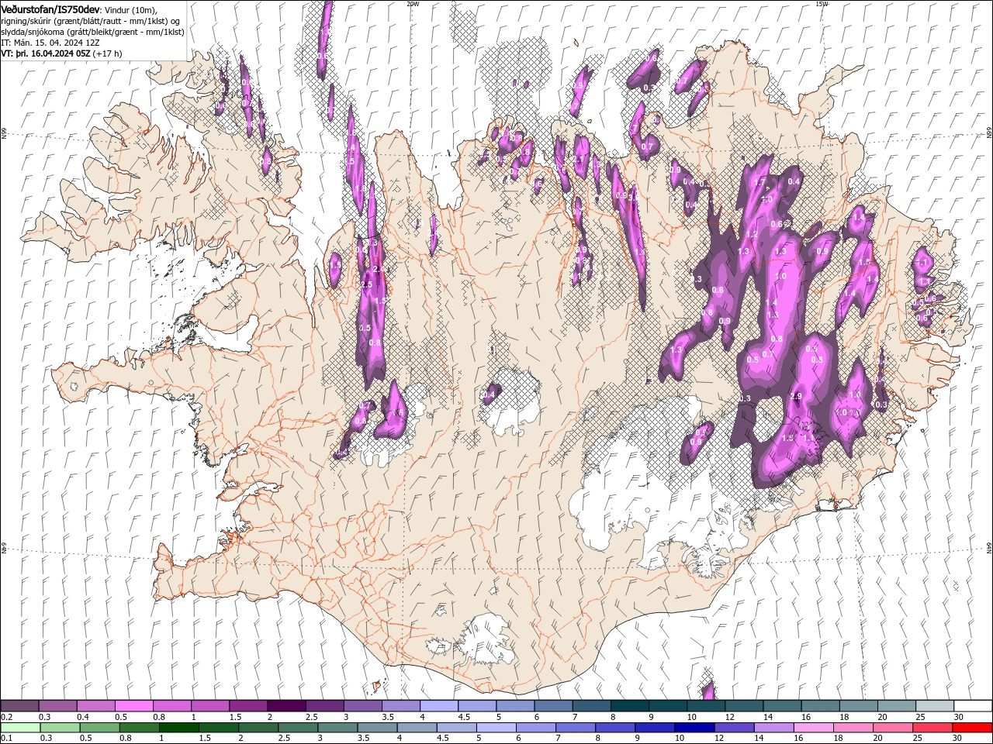Viewport: 993px width, 744px height.
Task: Click the 'slydda/snjókoma' legend description line
Action: click(92, 32)
